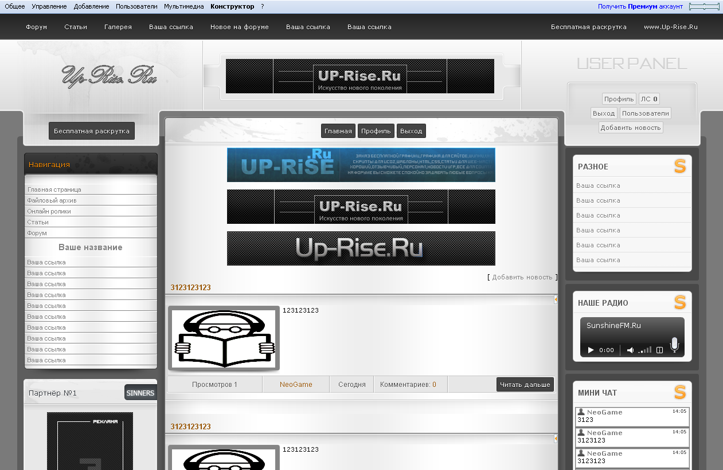The height and width of the screenshot is (470, 723).
Task: Click Бесплатная раскрутка button under the logo
Action: pos(92,131)
